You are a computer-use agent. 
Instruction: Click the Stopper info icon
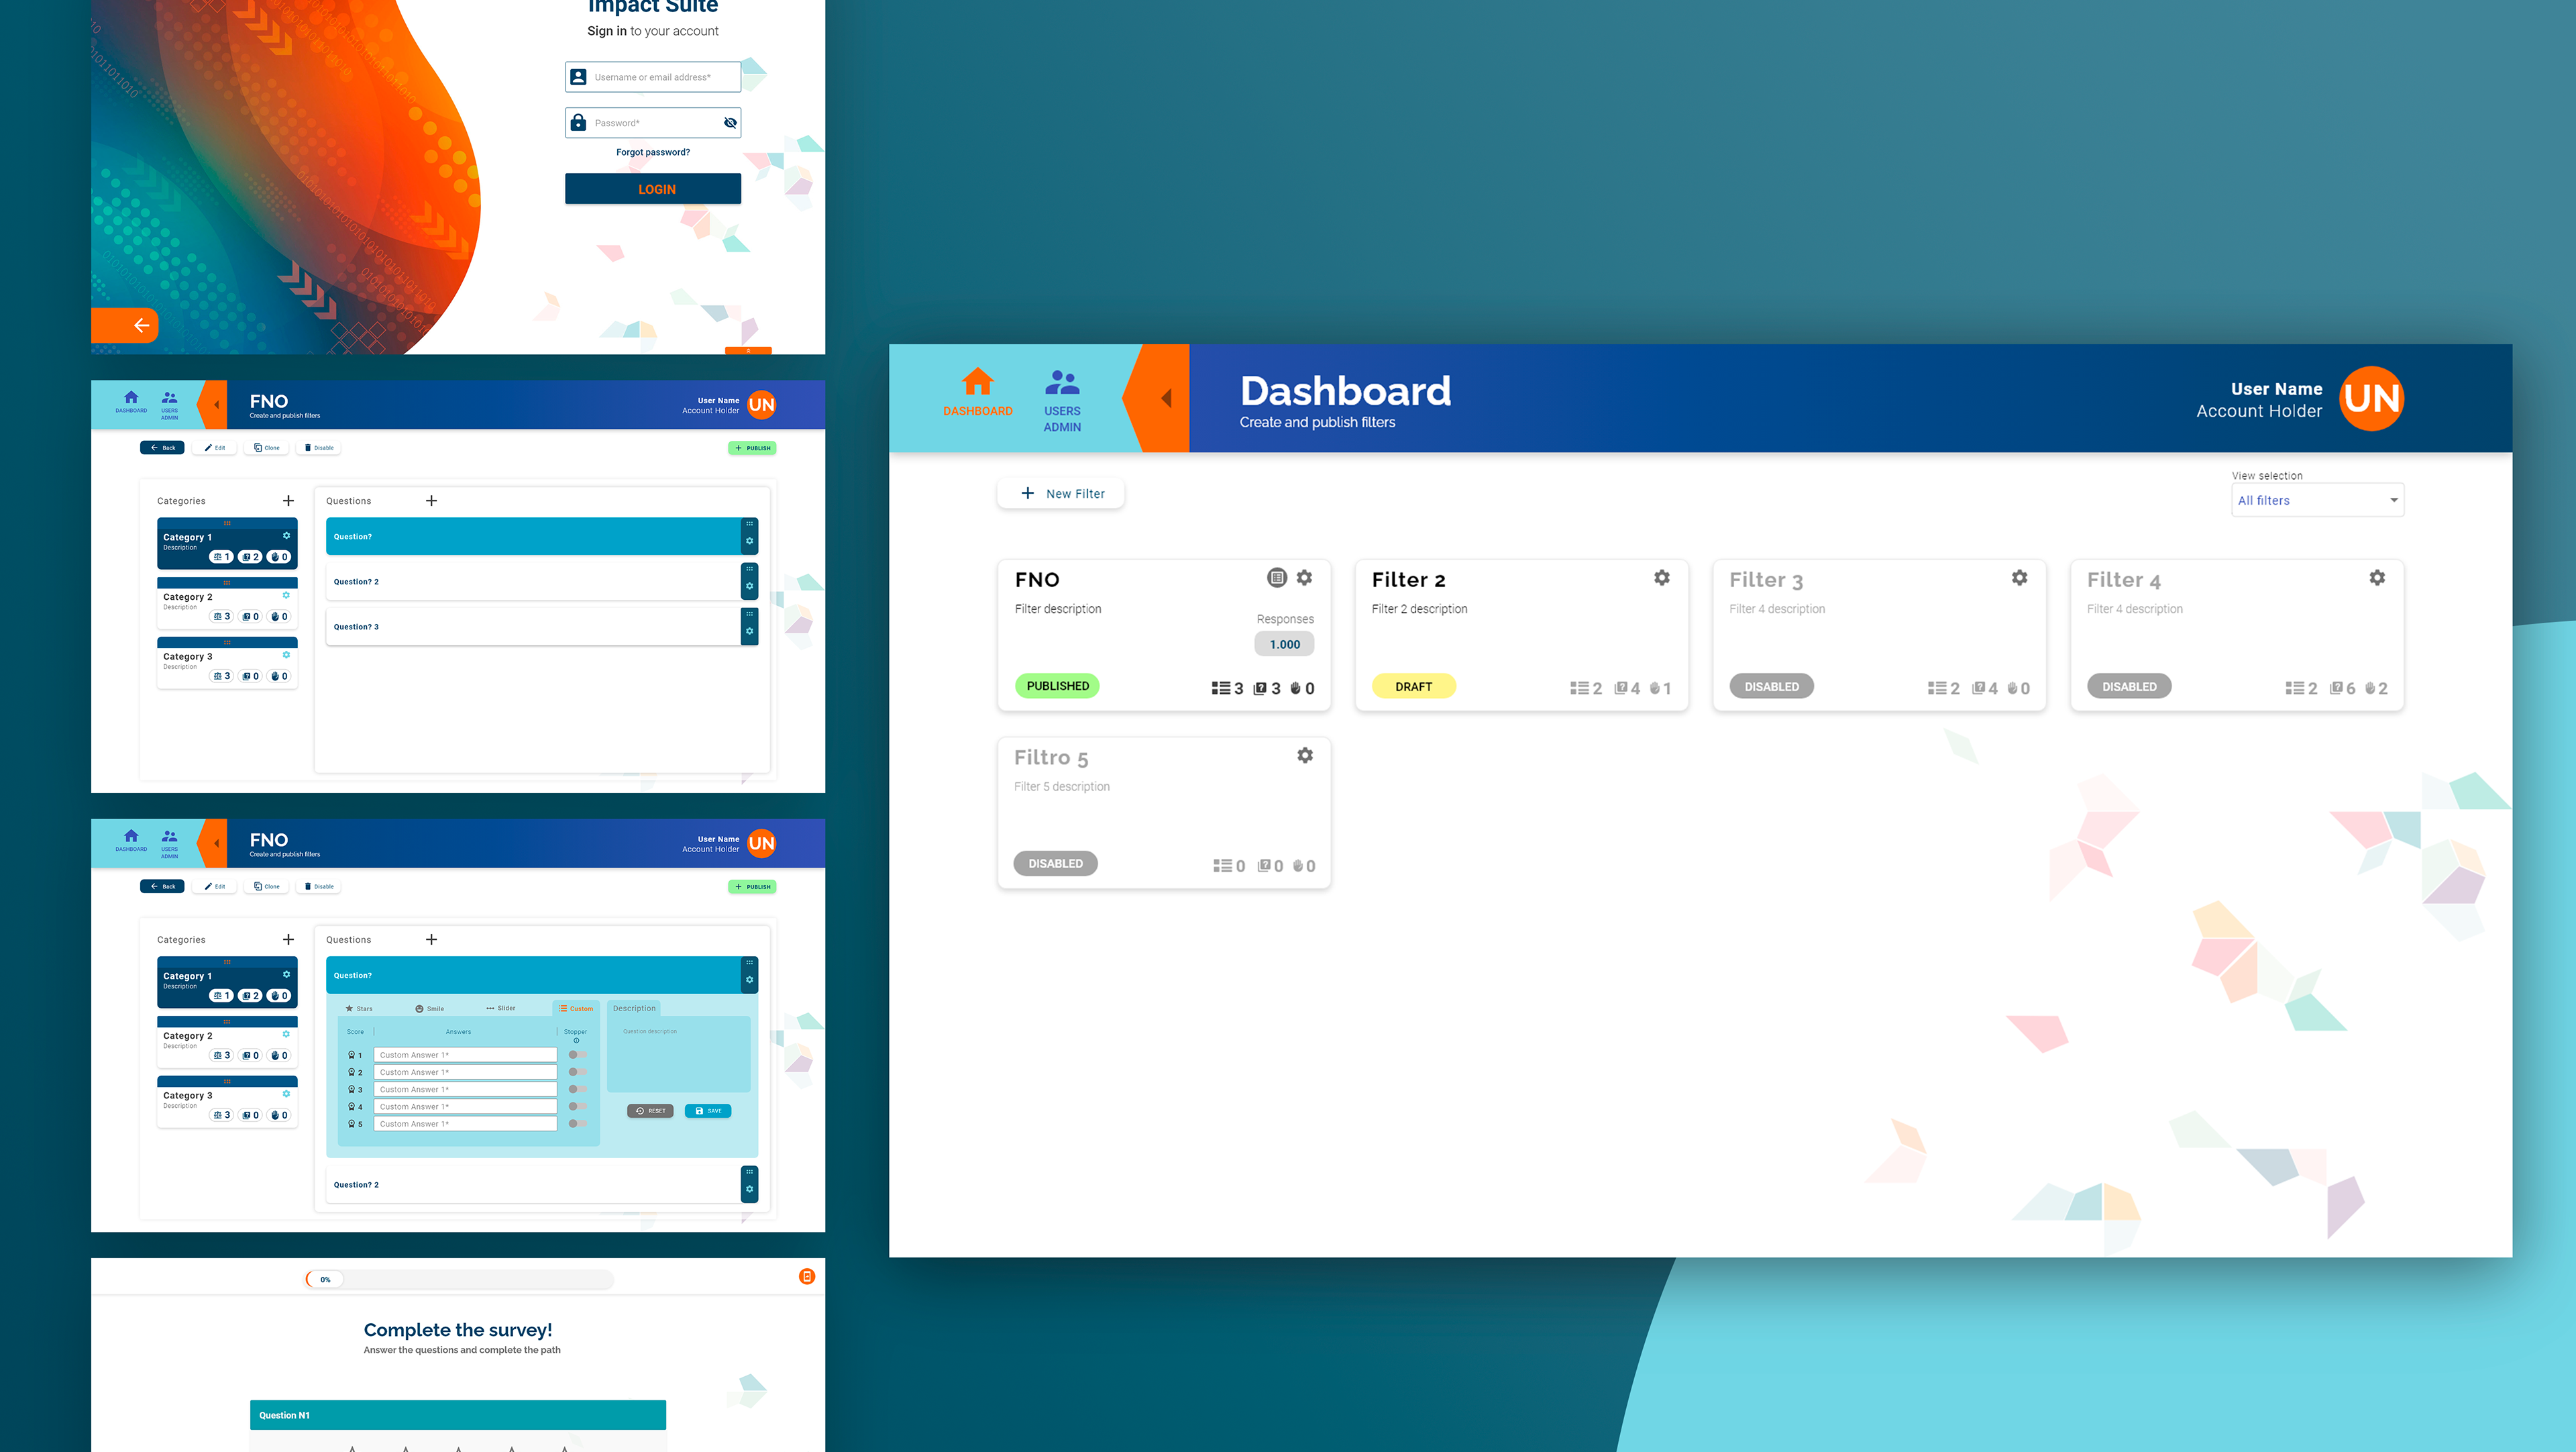click(576, 1041)
